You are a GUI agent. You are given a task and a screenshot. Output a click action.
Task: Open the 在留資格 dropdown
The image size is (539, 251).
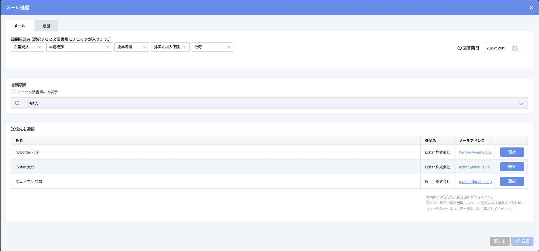coord(28,47)
